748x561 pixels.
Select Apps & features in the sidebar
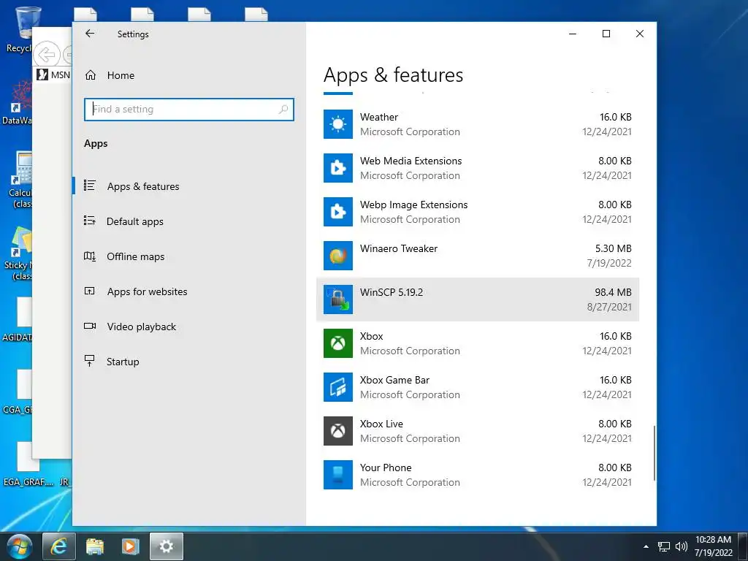tap(189, 186)
